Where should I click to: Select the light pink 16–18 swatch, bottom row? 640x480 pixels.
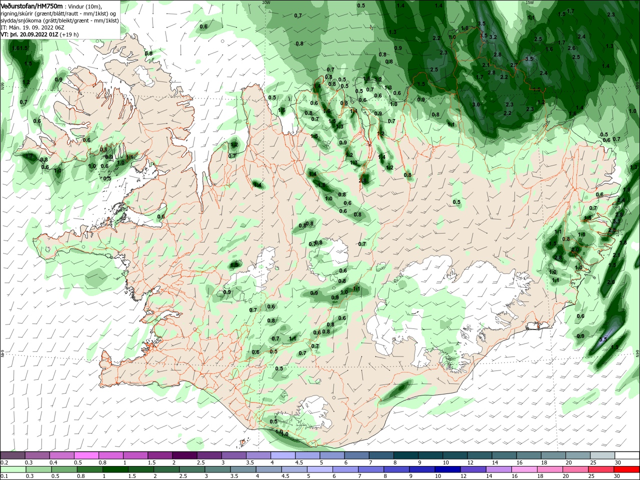pos(523,469)
